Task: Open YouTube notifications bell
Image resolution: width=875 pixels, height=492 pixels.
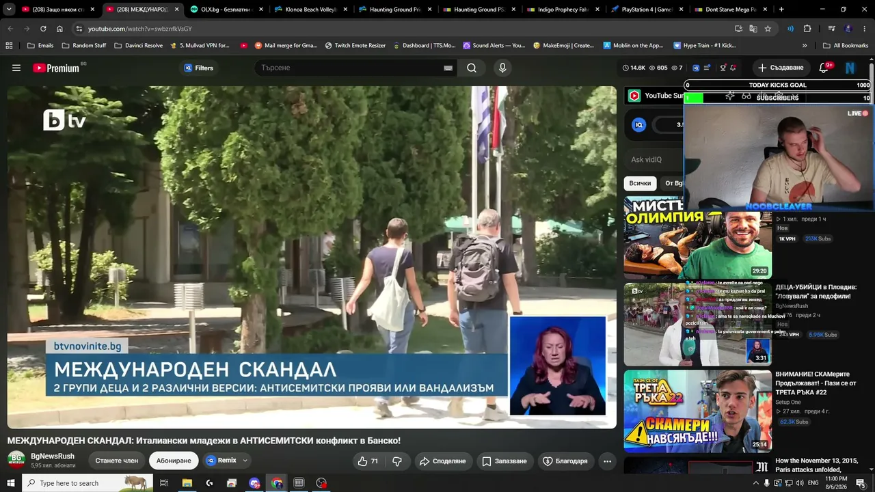Action: click(824, 68)
